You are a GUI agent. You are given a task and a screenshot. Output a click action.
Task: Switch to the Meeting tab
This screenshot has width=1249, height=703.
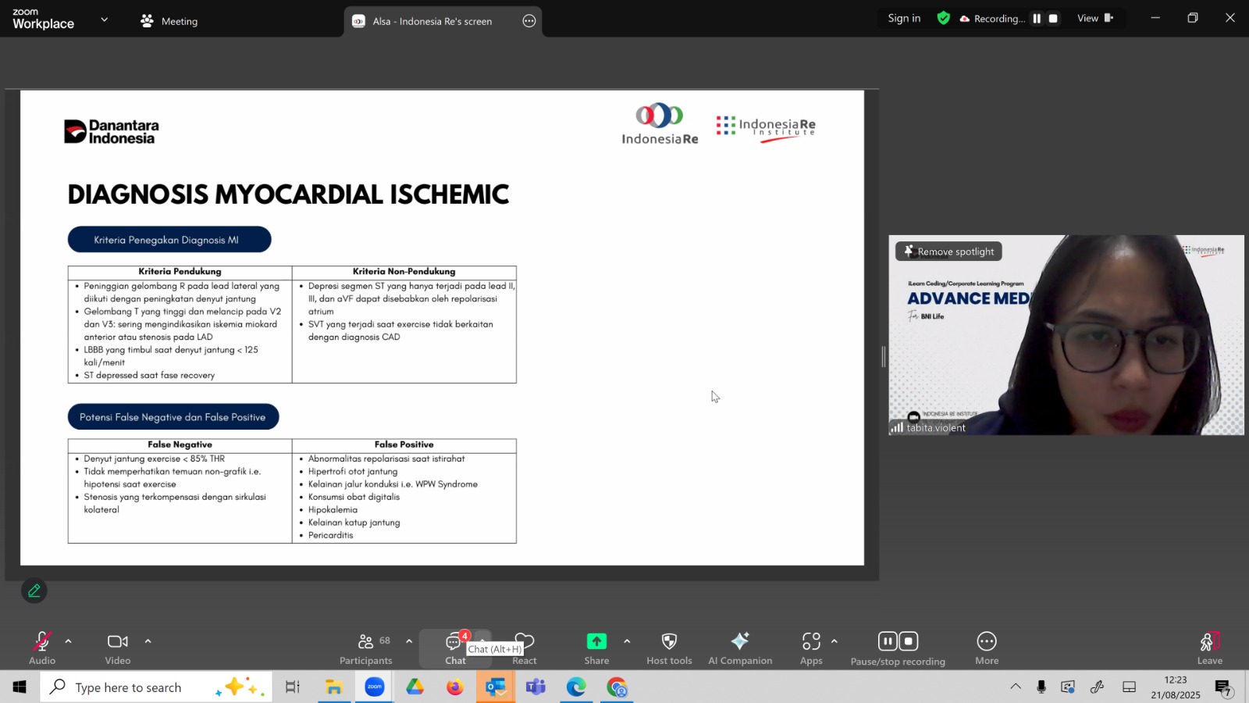[169, 21]
